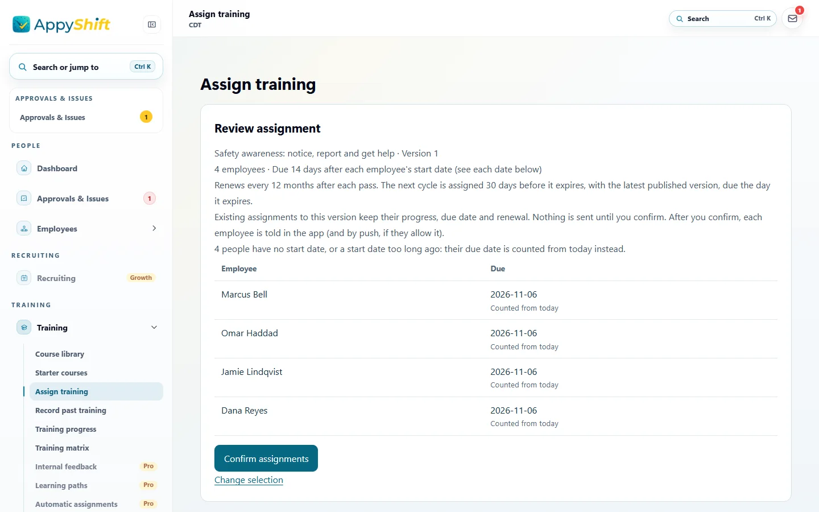The width and height of the screenshot is (819, 512).
Task: Click the Dashboard home icon
Action: (24, 168)
